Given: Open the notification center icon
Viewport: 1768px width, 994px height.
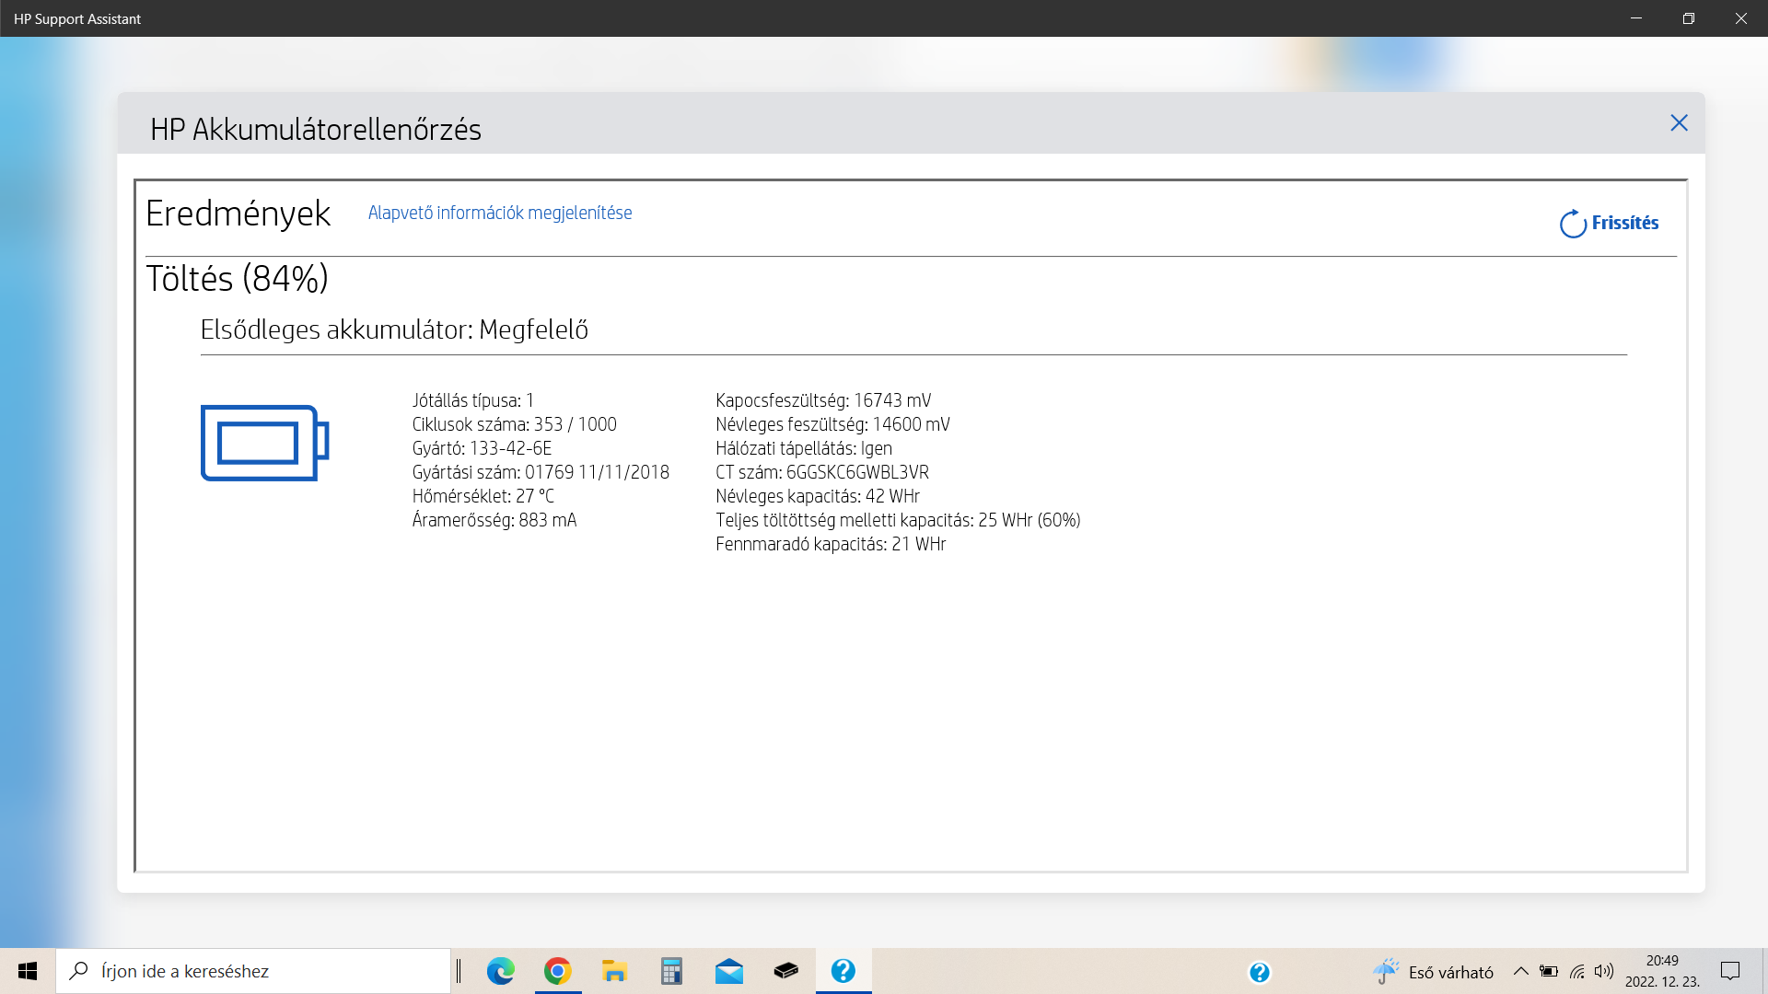Looking at the screenshot, I should click(x=1730, y=971).
